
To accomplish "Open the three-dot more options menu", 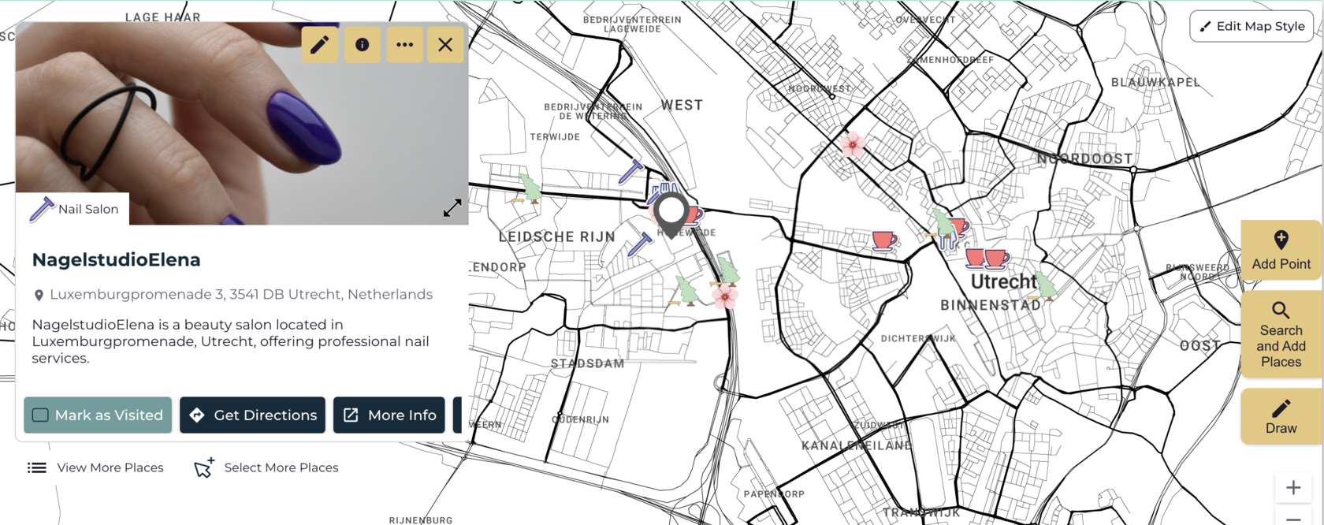I will point(404,45).
